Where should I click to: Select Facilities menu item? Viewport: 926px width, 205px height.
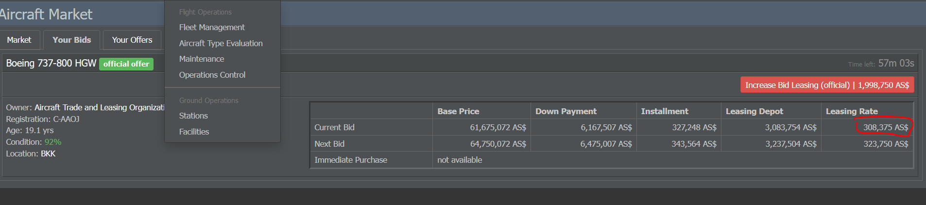[x=194, y=132]
